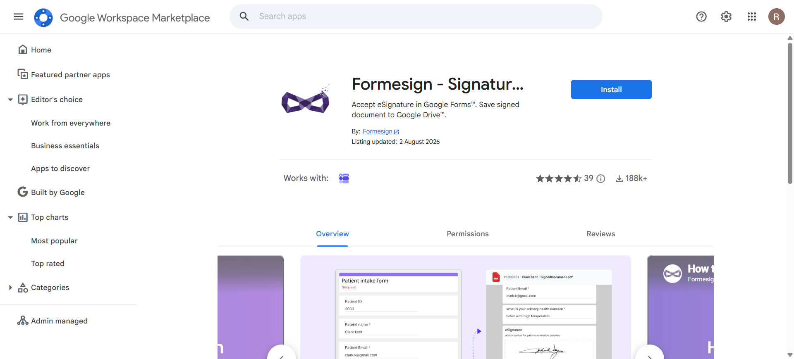The width and height of the screenshot is (794, 359).
Task: Click the Formesign app logo
Action: (306, 99)
